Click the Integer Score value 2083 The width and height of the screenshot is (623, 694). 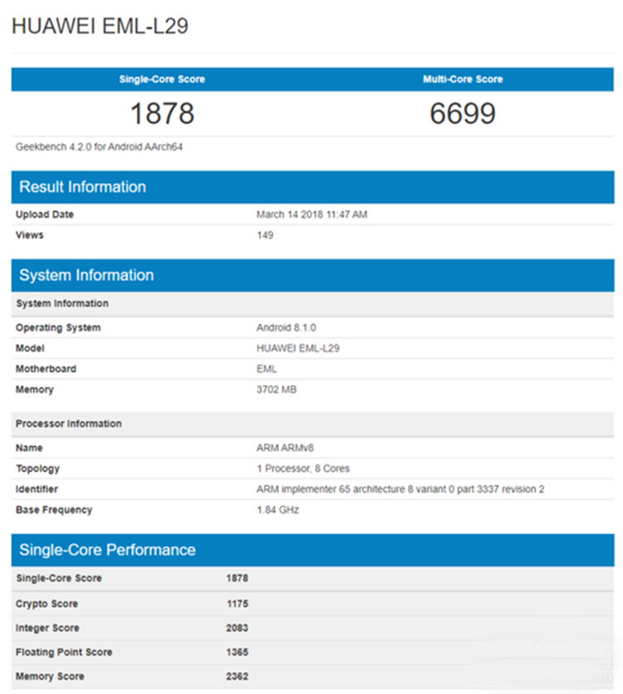tap(237, 628)
